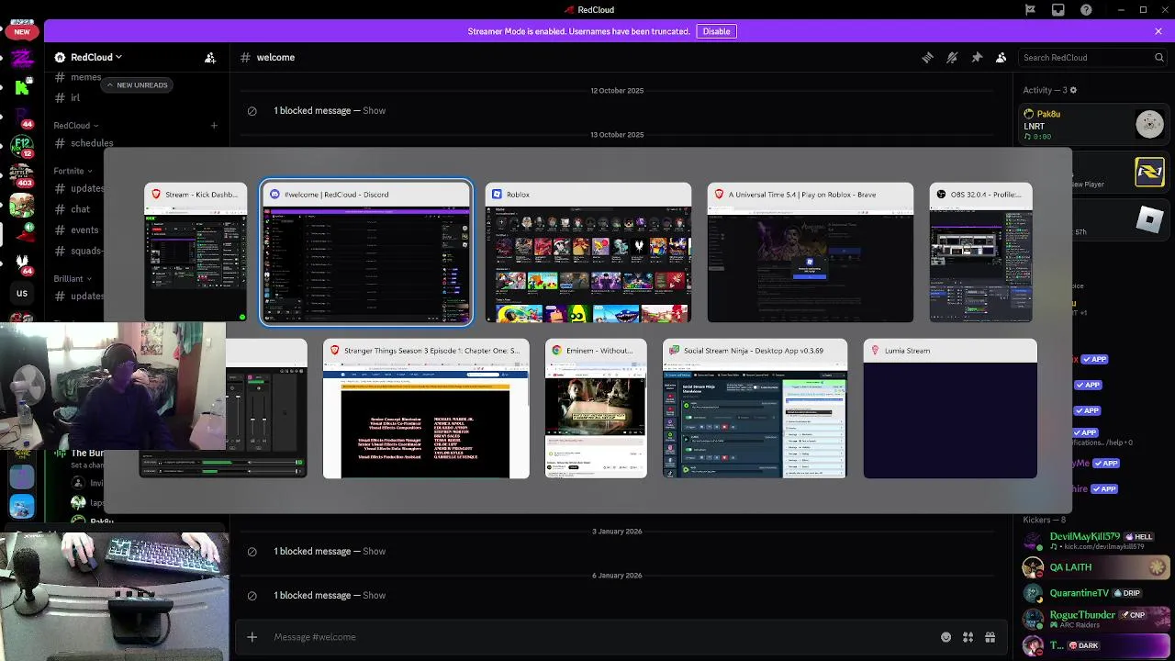This screenshot has width=1175, height=661.
Task: Click the magnifier icon in search box
Action: pos(1158,57)
